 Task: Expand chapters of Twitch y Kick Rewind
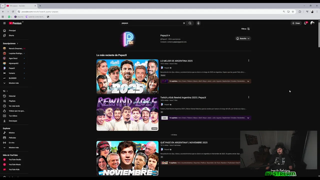tap(248, 118)
